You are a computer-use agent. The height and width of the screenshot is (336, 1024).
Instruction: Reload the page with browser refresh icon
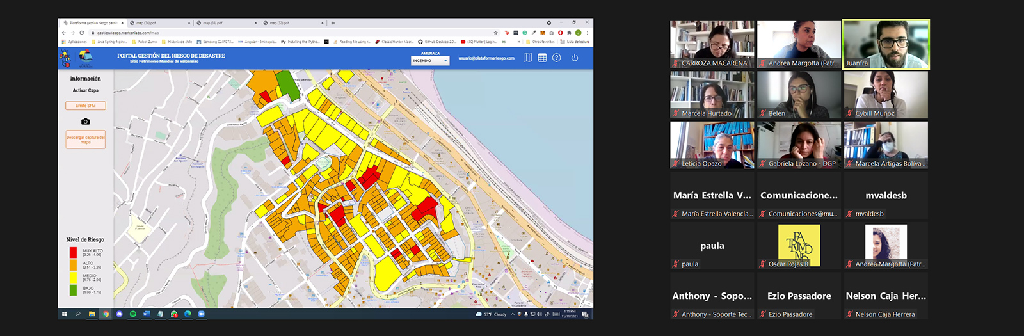tap(81, 33)
